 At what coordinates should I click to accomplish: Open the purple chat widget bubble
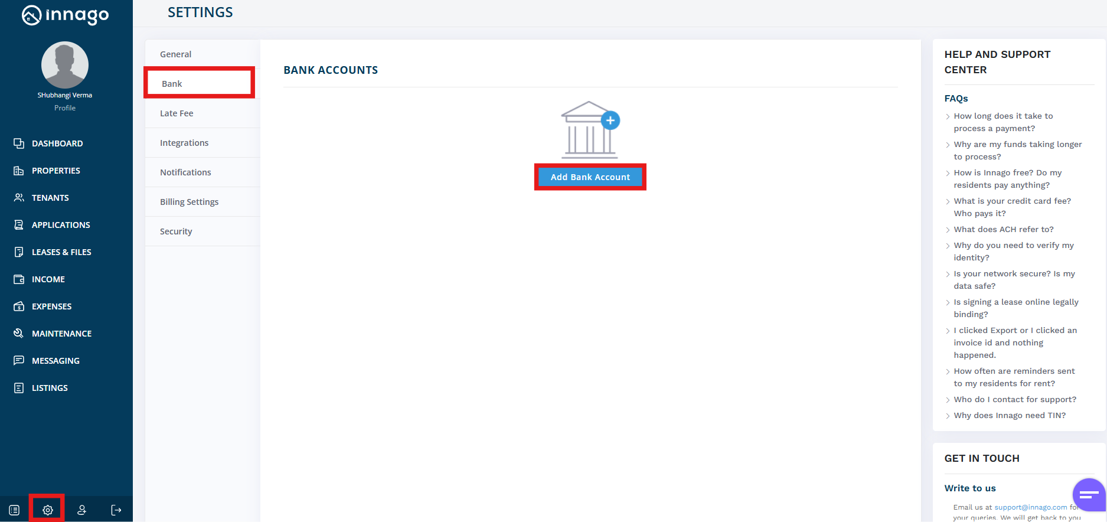click(1088, 495)
